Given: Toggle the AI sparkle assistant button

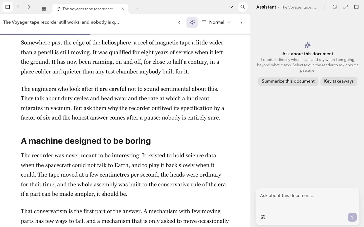Looking at the screenshot, I should 192,22.
